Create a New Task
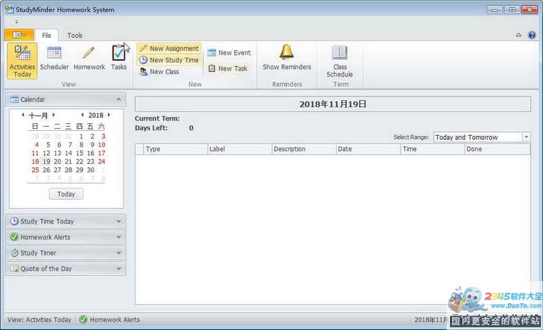The image size is (543, 330). [x=227, y=68]
